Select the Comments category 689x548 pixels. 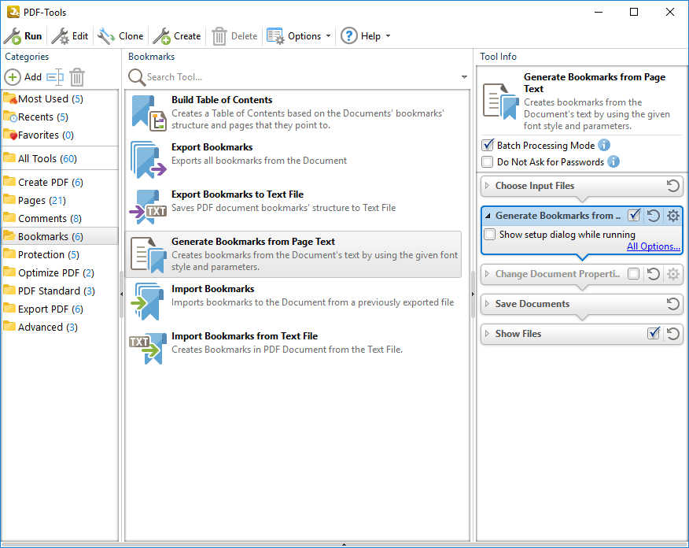click(x=60, y=218)
